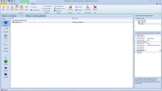This screenshot has height=91, width=162.
Task: Select the Functions view in sidebar
Action: coord(6,49)
